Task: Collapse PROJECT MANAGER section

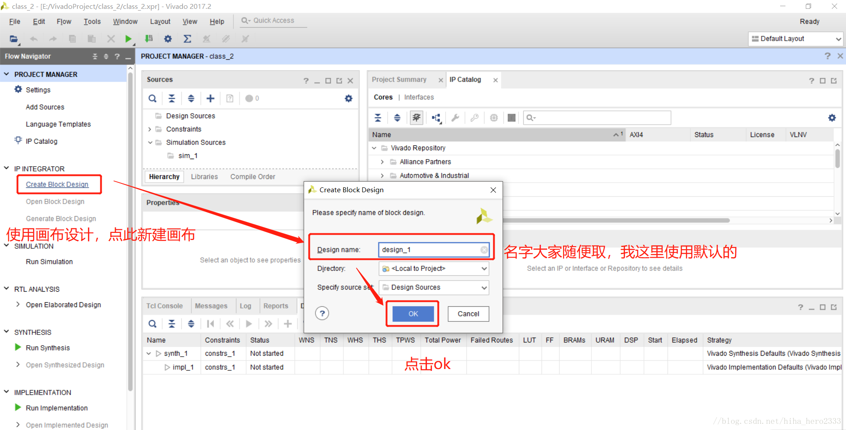Action: [x=7, y=74]
